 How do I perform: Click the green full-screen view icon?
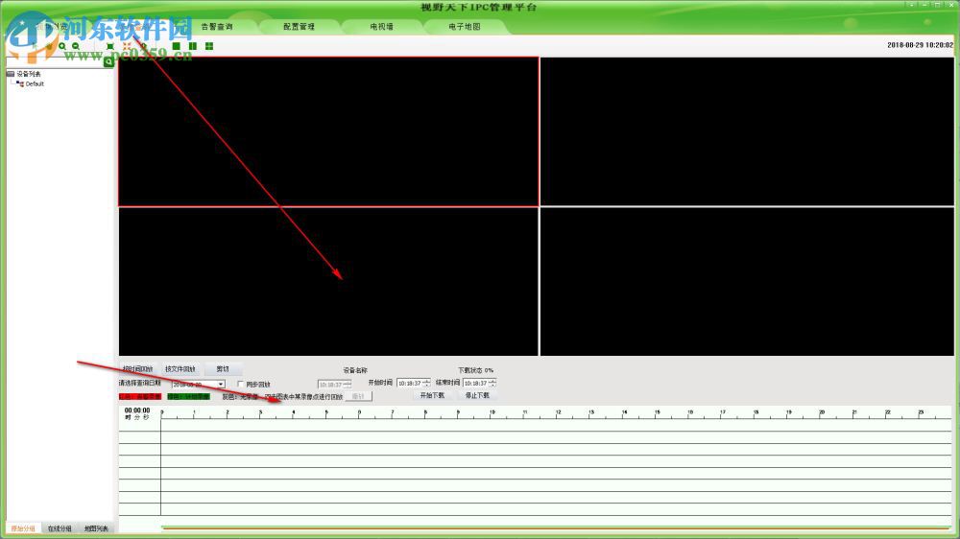click(110, 46)
